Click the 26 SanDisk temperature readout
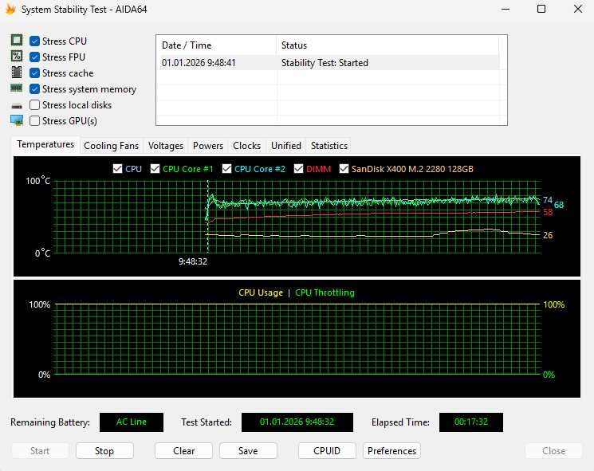Viewport: 594px width, 471px height. (x=548, y=235)
